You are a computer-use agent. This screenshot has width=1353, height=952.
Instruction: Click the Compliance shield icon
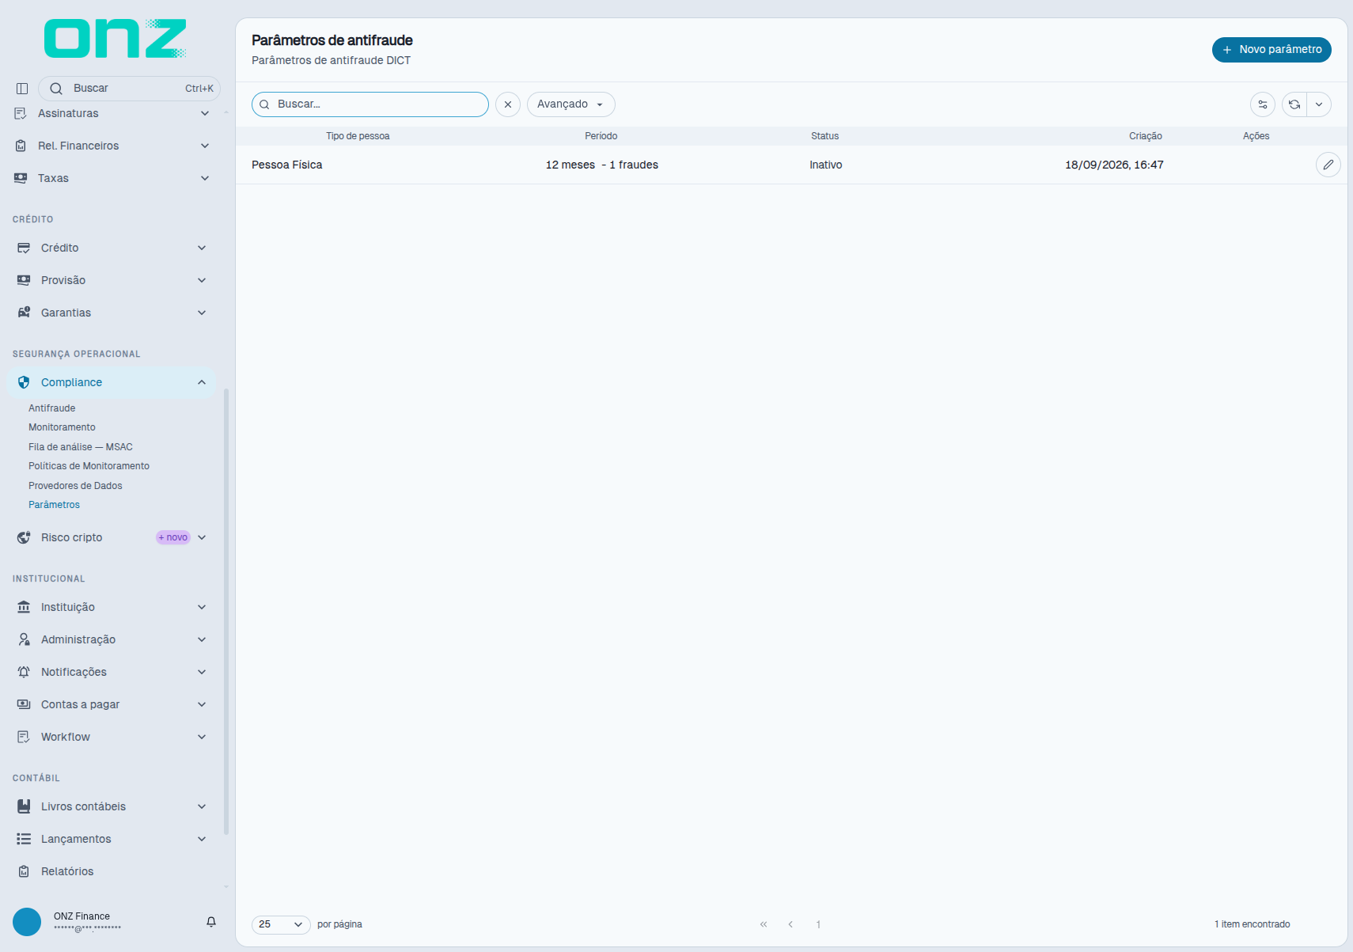(x=24, y=382)
